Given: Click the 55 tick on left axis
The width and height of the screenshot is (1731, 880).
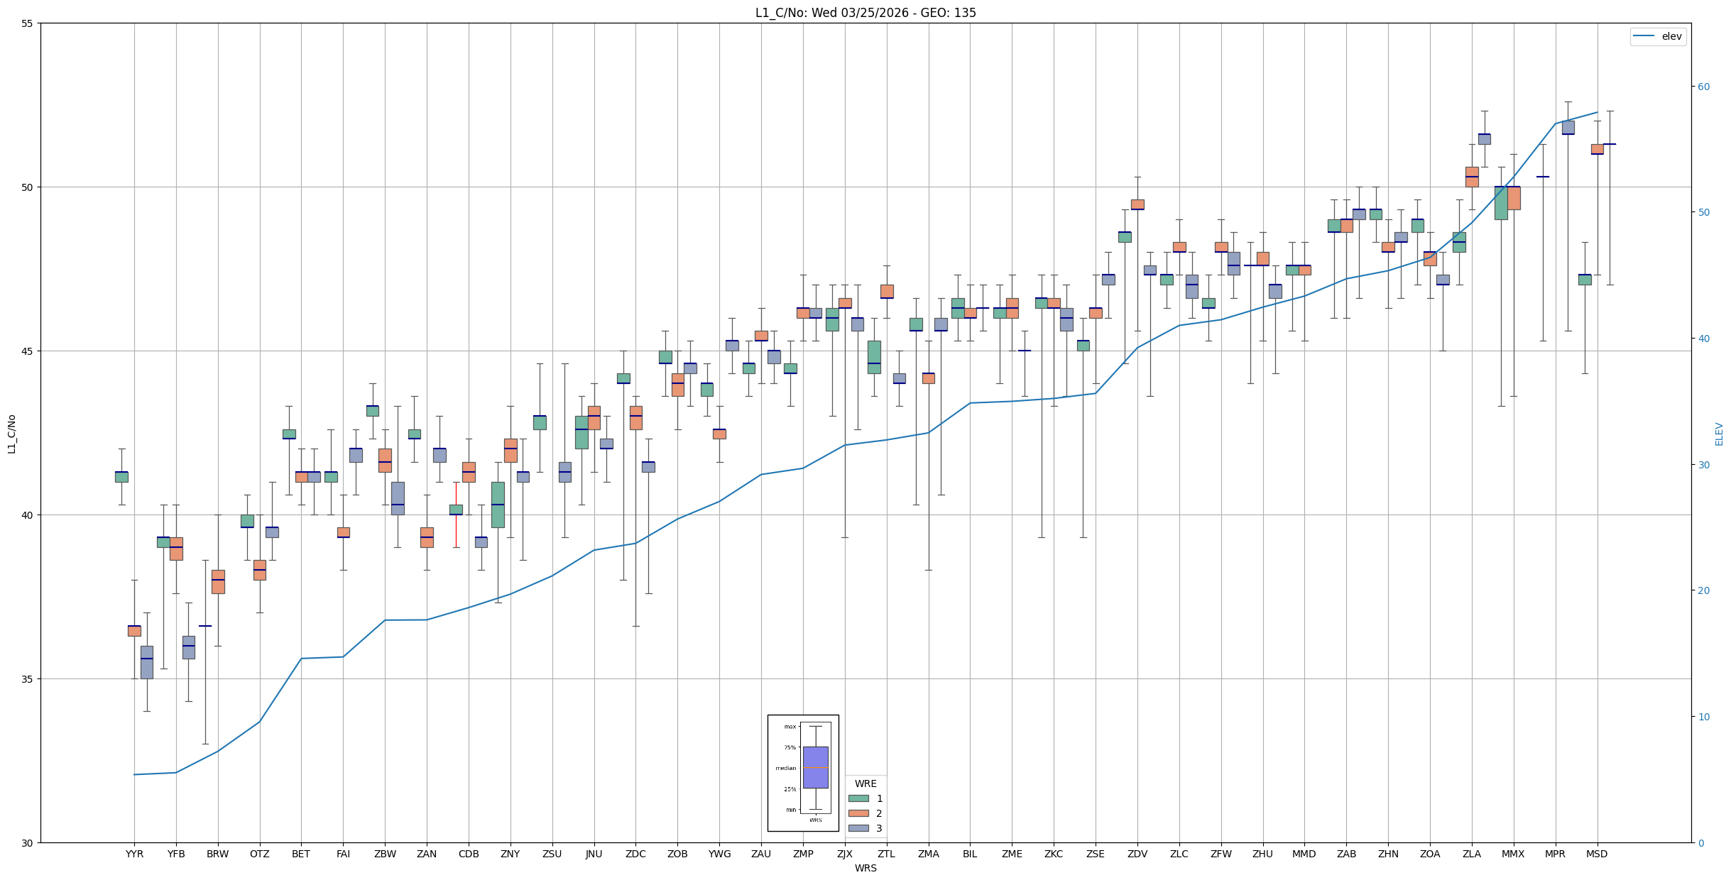Looking at the screenshot, I should point(28,23).
